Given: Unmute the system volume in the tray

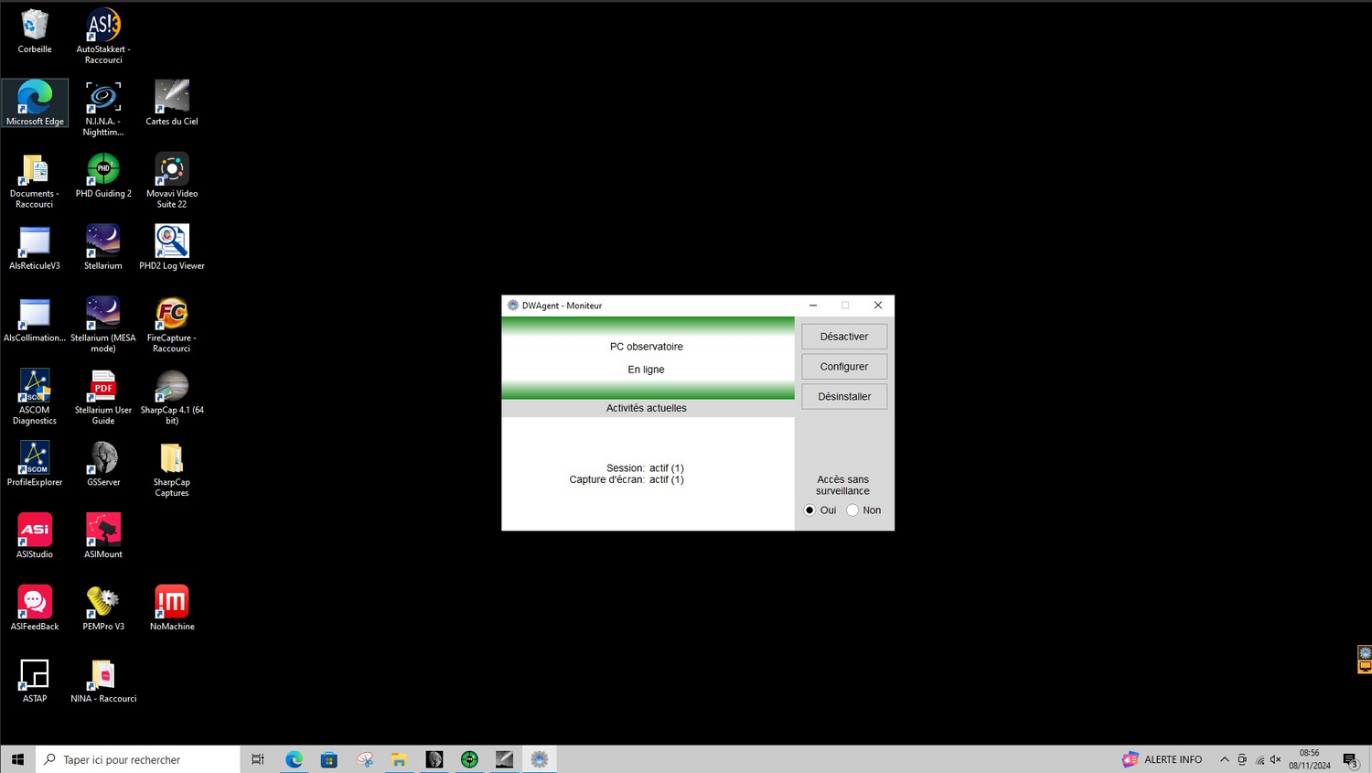Looking at the screenshot, I should [1275, 758].
